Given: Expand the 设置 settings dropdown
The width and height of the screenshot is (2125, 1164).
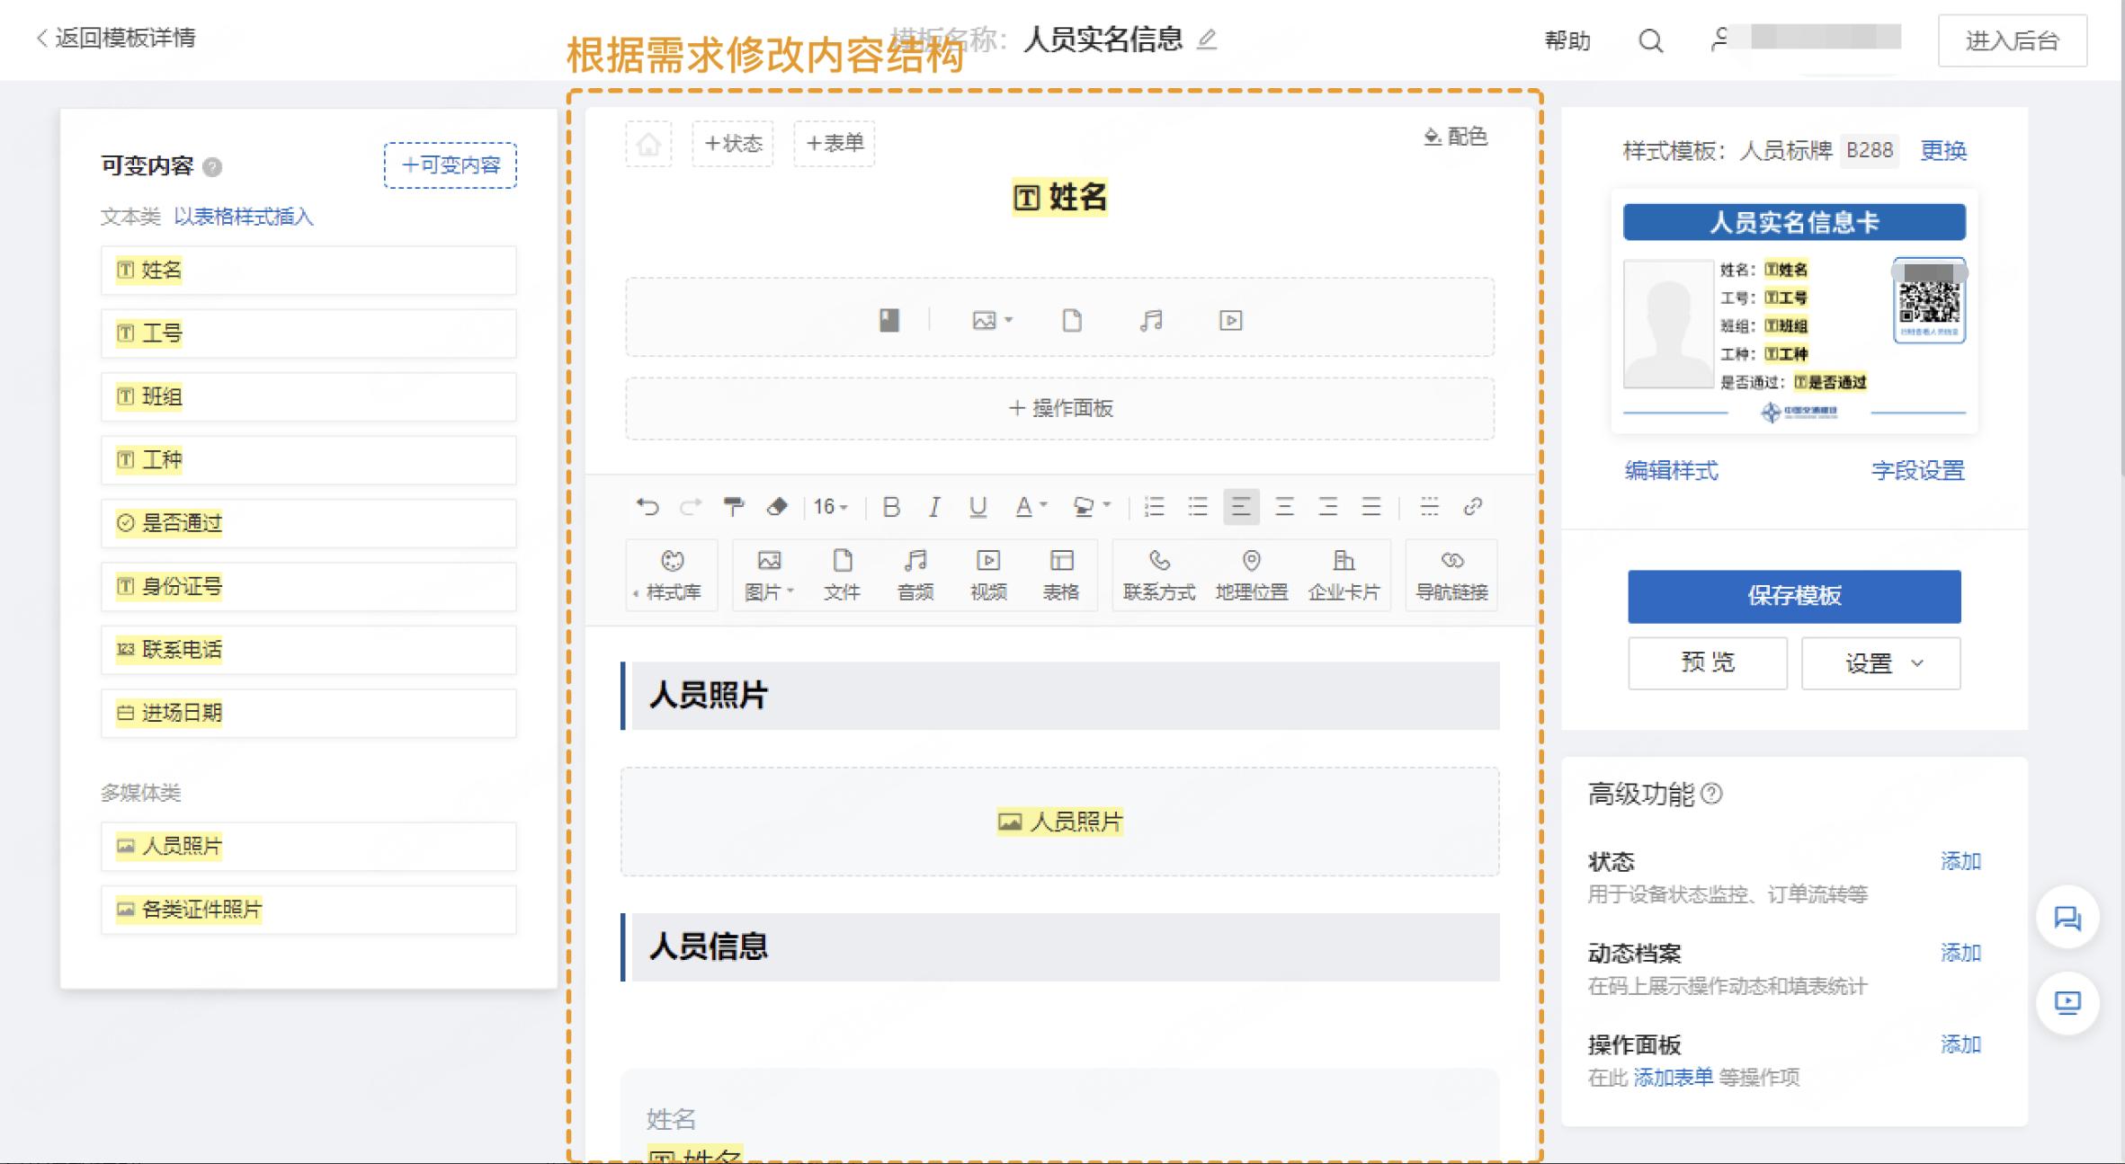Looking at the screenshot, I should point(1879,662).
